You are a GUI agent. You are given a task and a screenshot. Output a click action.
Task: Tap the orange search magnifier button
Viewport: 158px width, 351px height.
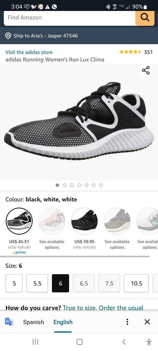pos(145,18)
